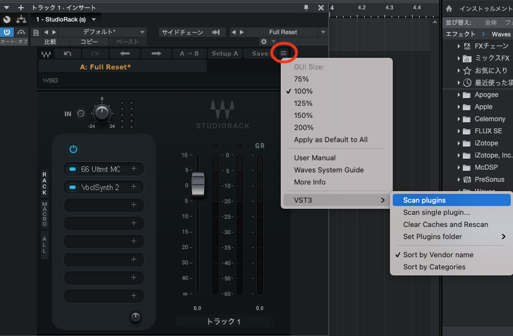Open the preset file document icon
513x336 pixels.
(x=36, y=32)
